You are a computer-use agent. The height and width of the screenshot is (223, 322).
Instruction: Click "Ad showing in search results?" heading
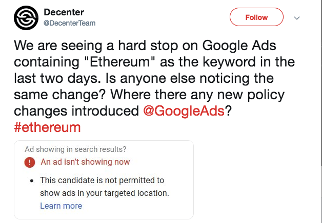pos(75,149)
